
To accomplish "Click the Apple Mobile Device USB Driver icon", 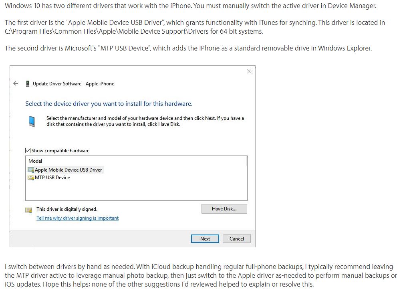I will click(31, 170).
